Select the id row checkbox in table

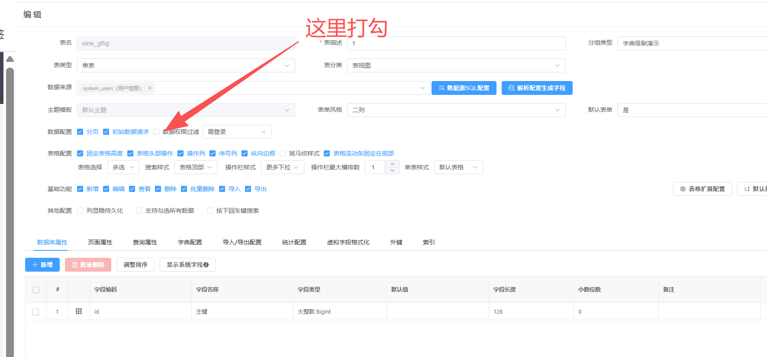(35, 312)
